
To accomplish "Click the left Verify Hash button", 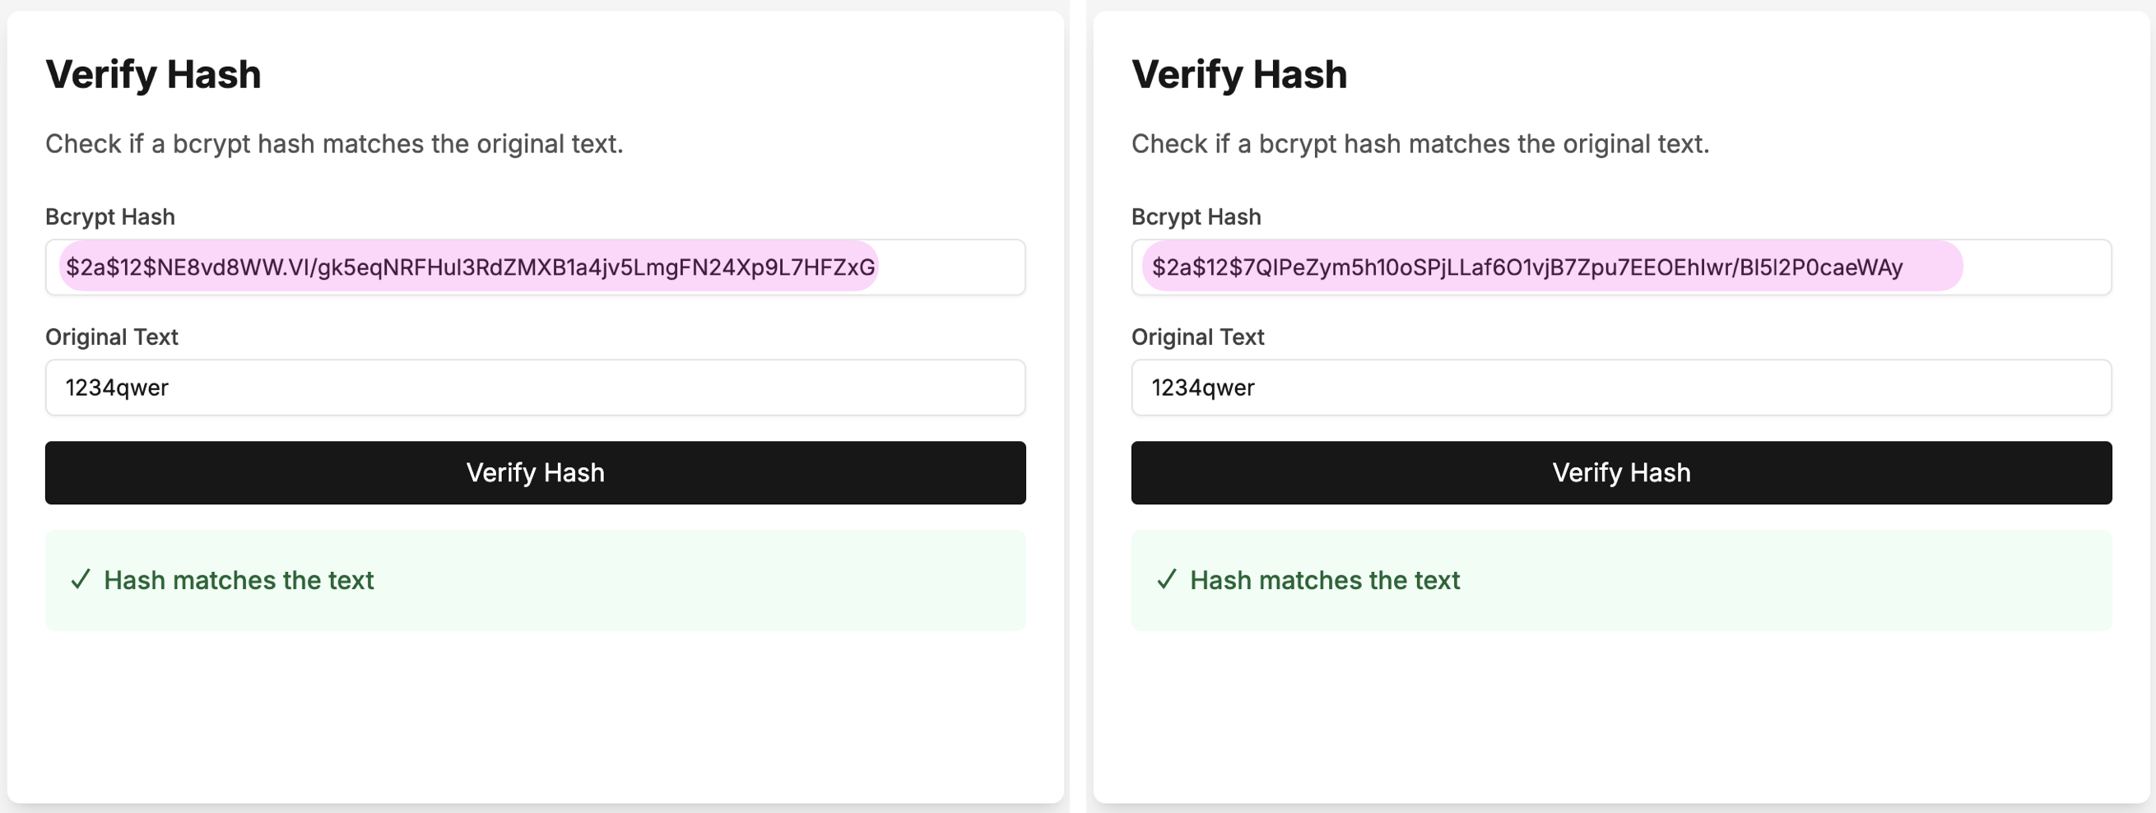I will coord(536,472).
